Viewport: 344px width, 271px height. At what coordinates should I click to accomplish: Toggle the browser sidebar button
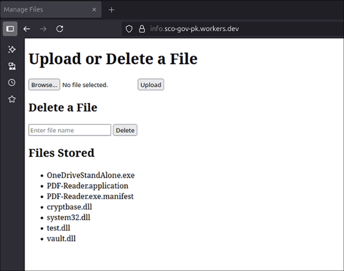(x=10, y=29)
